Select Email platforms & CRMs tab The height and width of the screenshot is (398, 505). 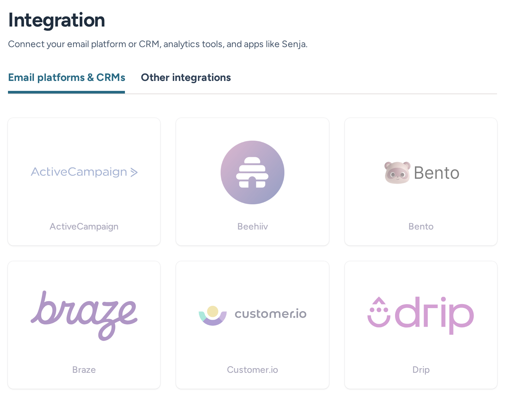coord(66,78)
